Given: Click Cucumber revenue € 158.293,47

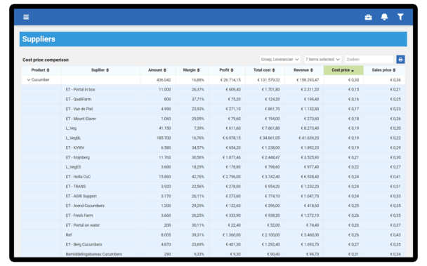Looking at the screenshot, I should [x=308, y=80].
